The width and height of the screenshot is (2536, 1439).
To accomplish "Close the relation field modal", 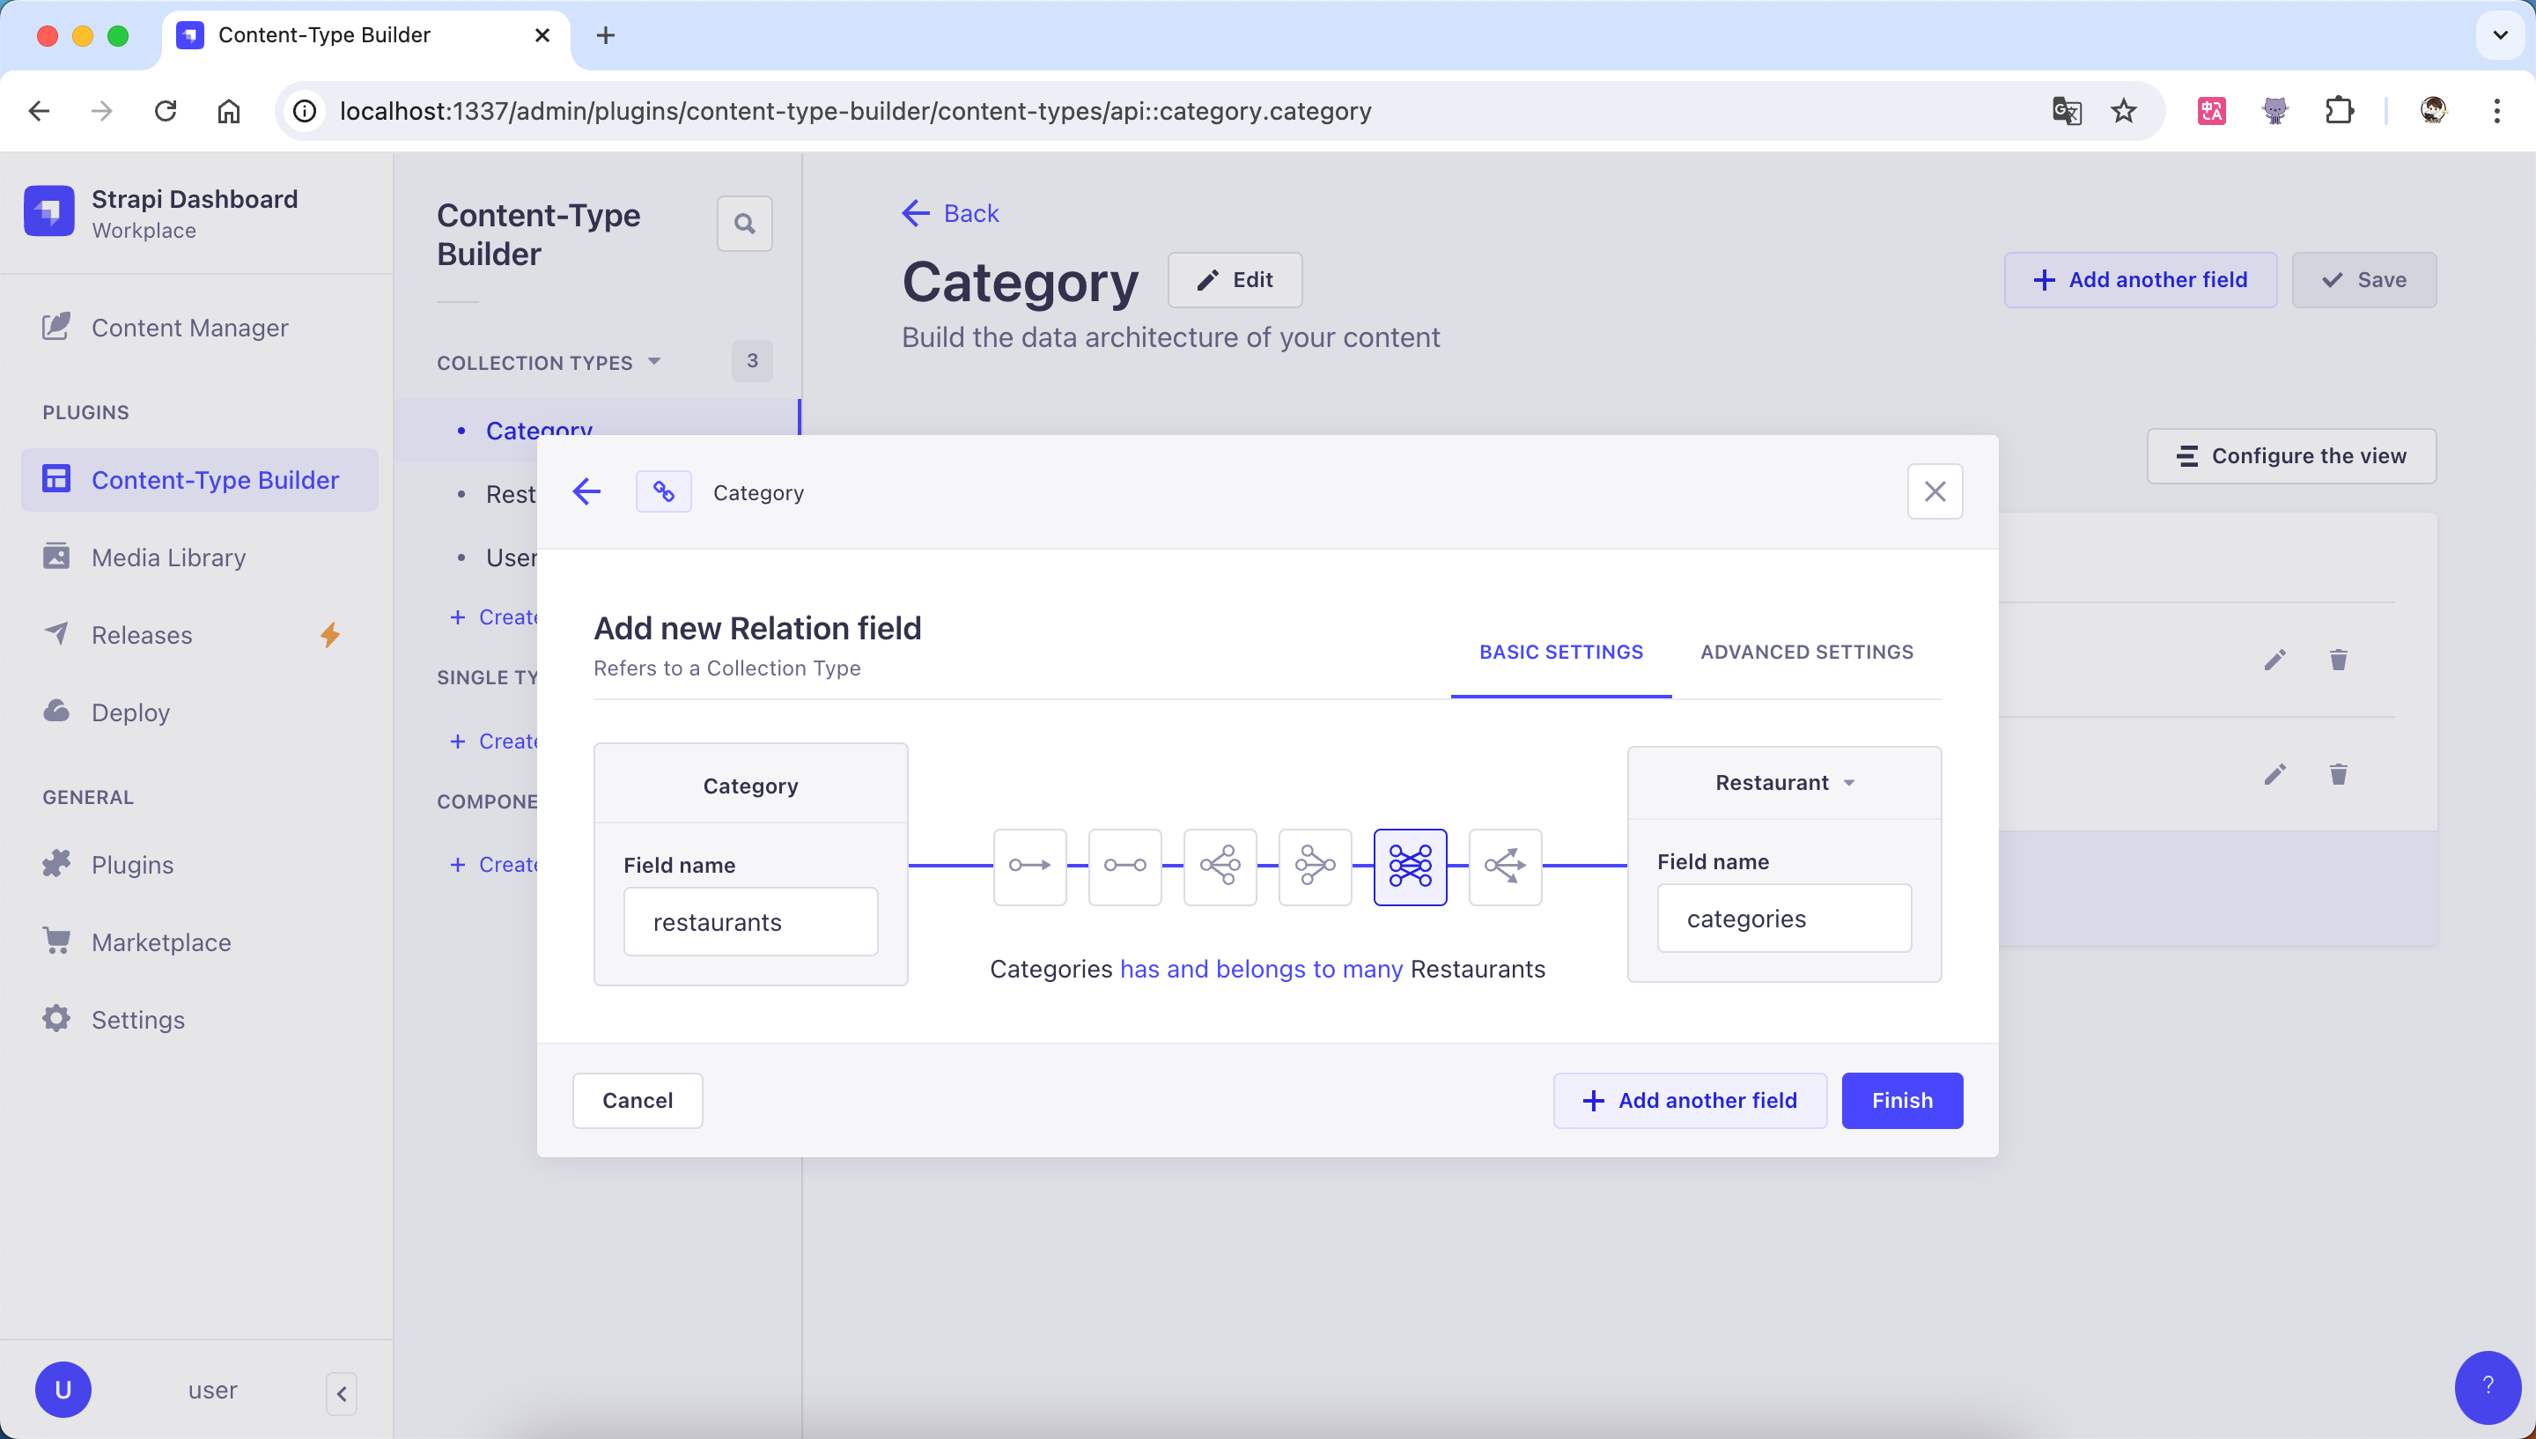I will click(x=1935, y=491).
